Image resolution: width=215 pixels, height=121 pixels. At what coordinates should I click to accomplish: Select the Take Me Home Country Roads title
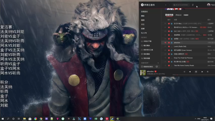point(184,66)
